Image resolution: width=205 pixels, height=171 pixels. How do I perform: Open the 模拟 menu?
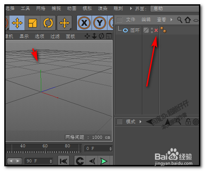tap(87, 8)
